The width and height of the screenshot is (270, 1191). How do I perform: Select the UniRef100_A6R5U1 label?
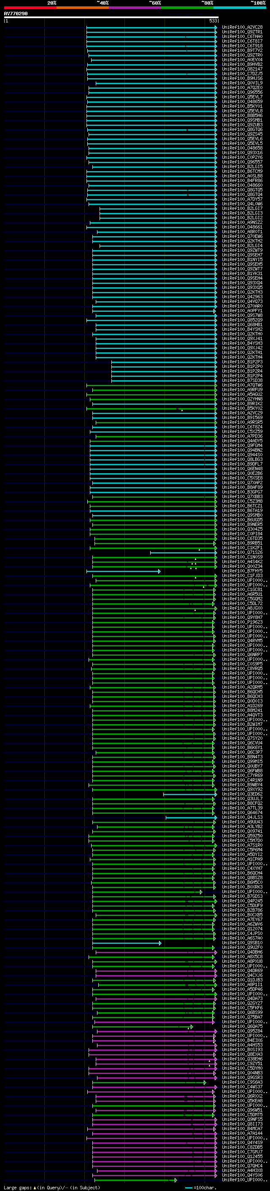point(242,594)
